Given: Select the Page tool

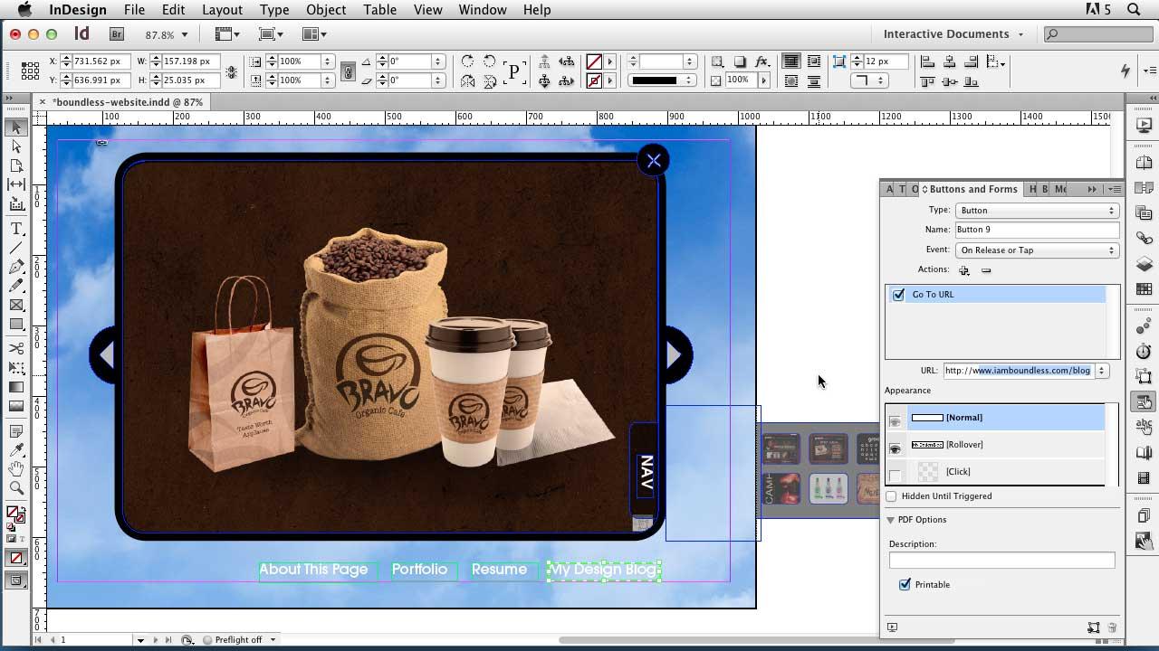Looking at the screenshot, I should 16,165.
